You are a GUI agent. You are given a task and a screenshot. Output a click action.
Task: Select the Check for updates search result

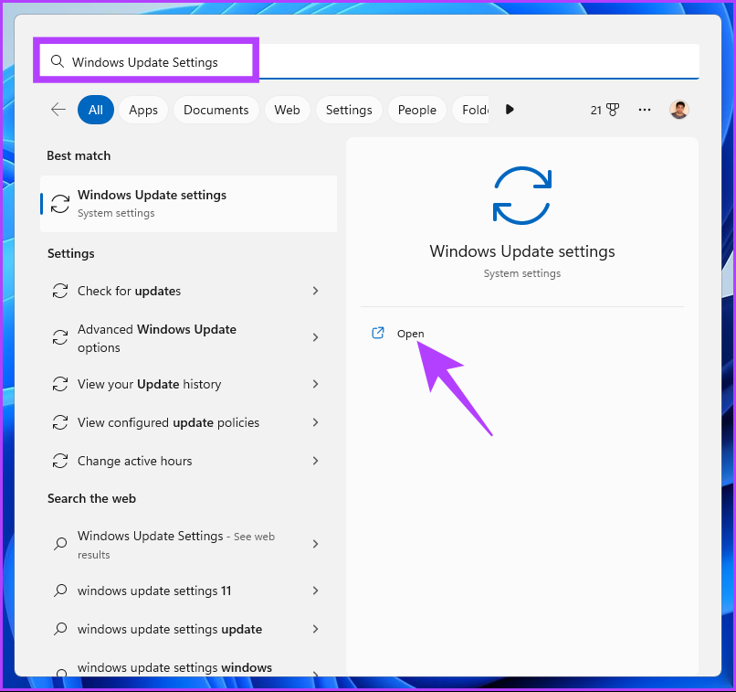point(127,291)
